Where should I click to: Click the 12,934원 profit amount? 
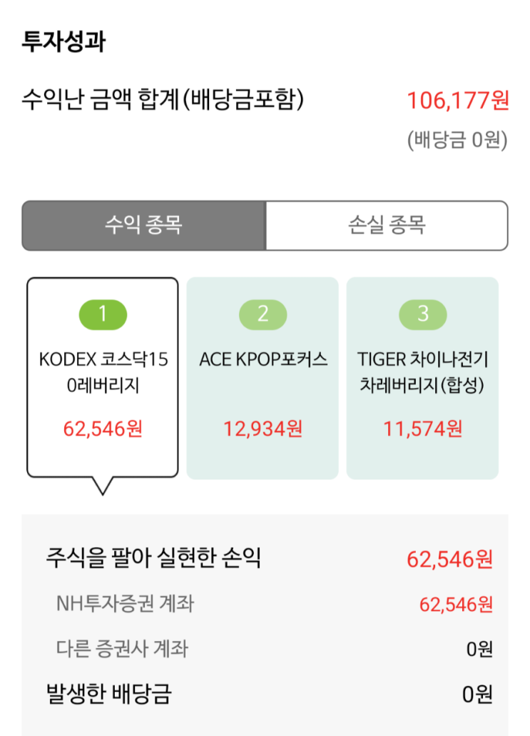(263, 429)
